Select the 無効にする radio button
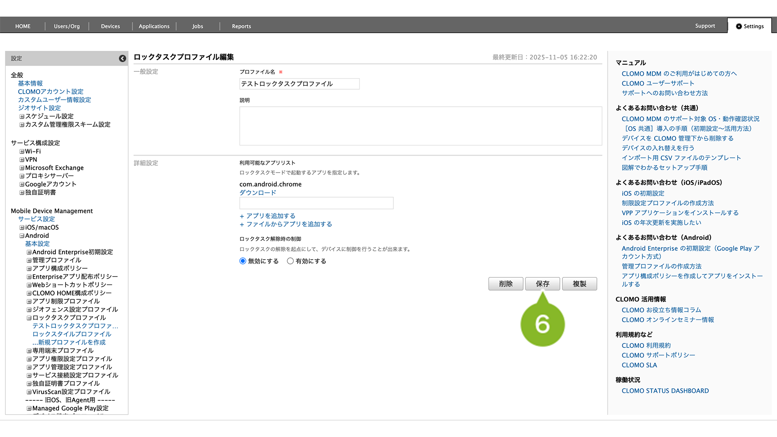 [x=243, y=261]
